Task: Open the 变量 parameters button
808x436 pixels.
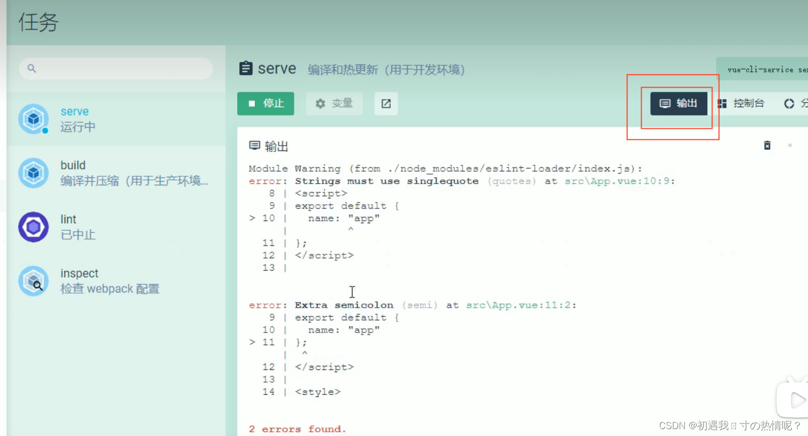Action: point(334,103)
